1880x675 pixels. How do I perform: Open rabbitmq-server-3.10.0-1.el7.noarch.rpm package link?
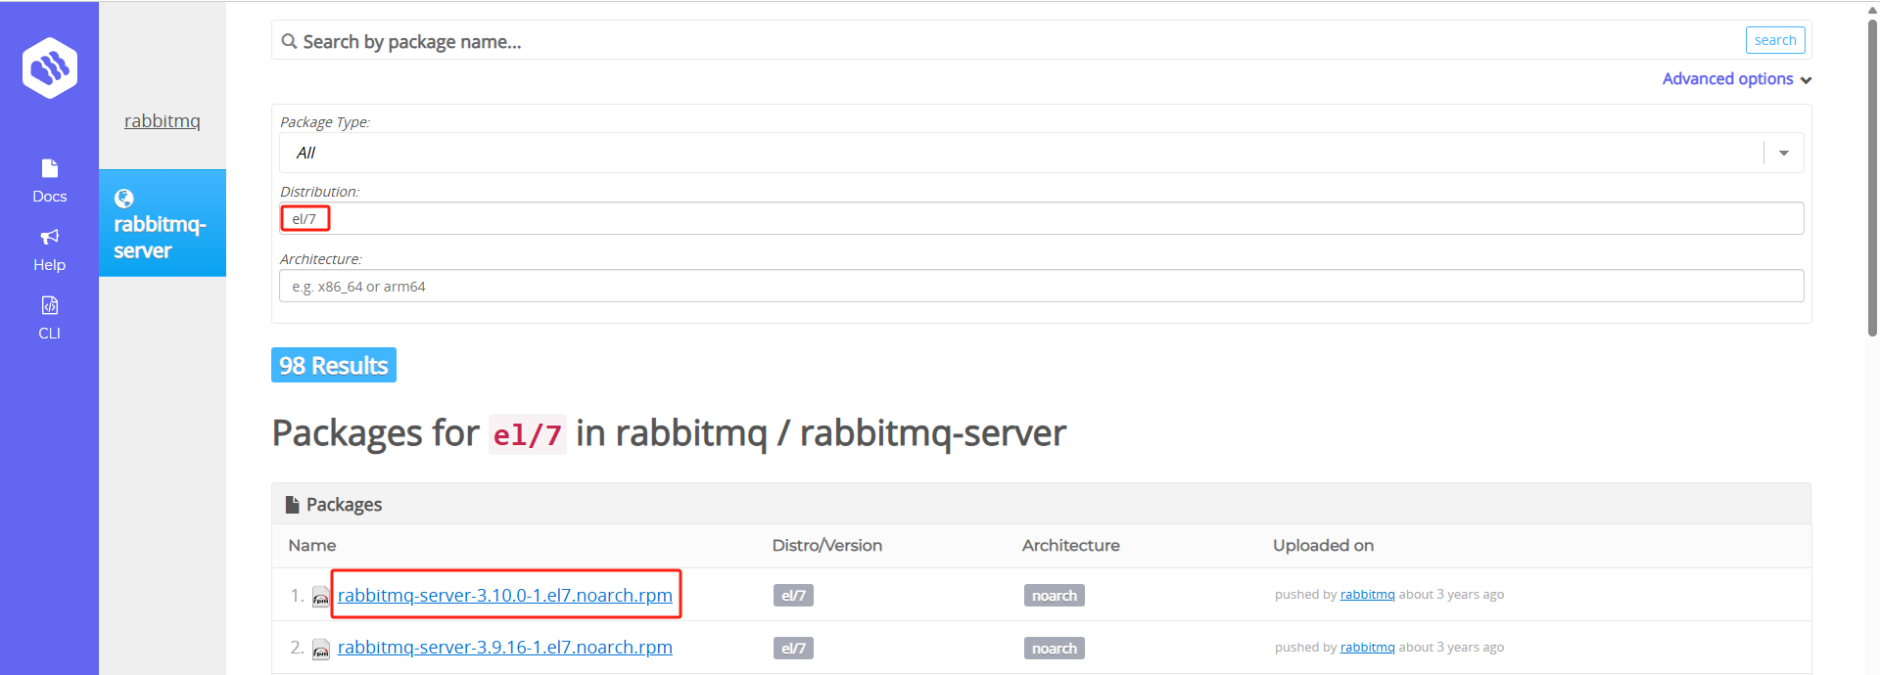pyautogui.click(x=505, y=595)
